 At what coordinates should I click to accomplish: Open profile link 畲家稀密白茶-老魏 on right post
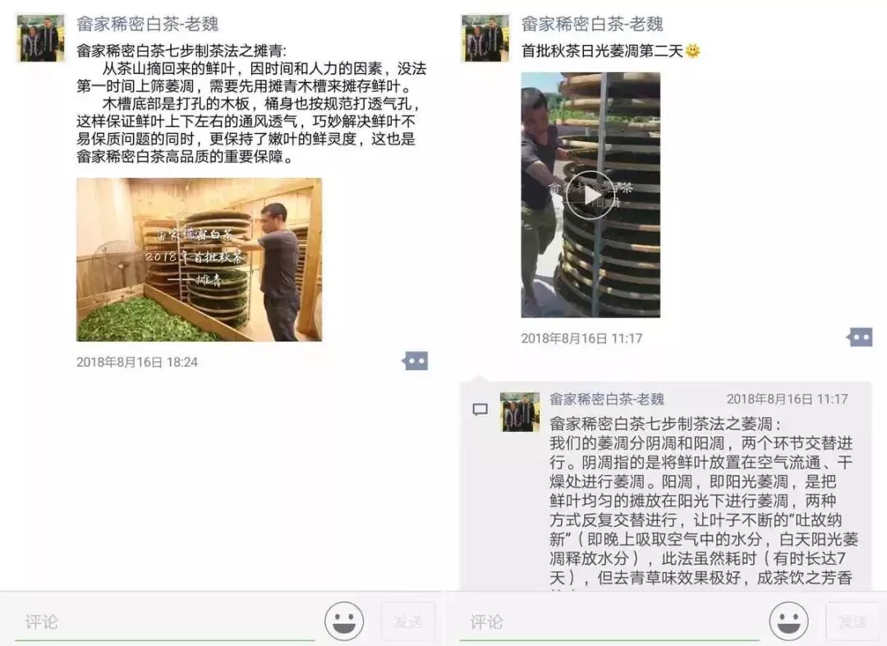point(592,24)
